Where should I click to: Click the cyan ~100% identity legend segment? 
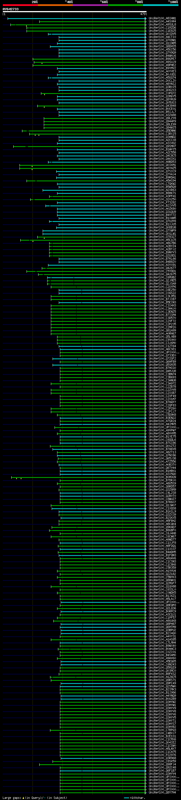pos(161,5)
